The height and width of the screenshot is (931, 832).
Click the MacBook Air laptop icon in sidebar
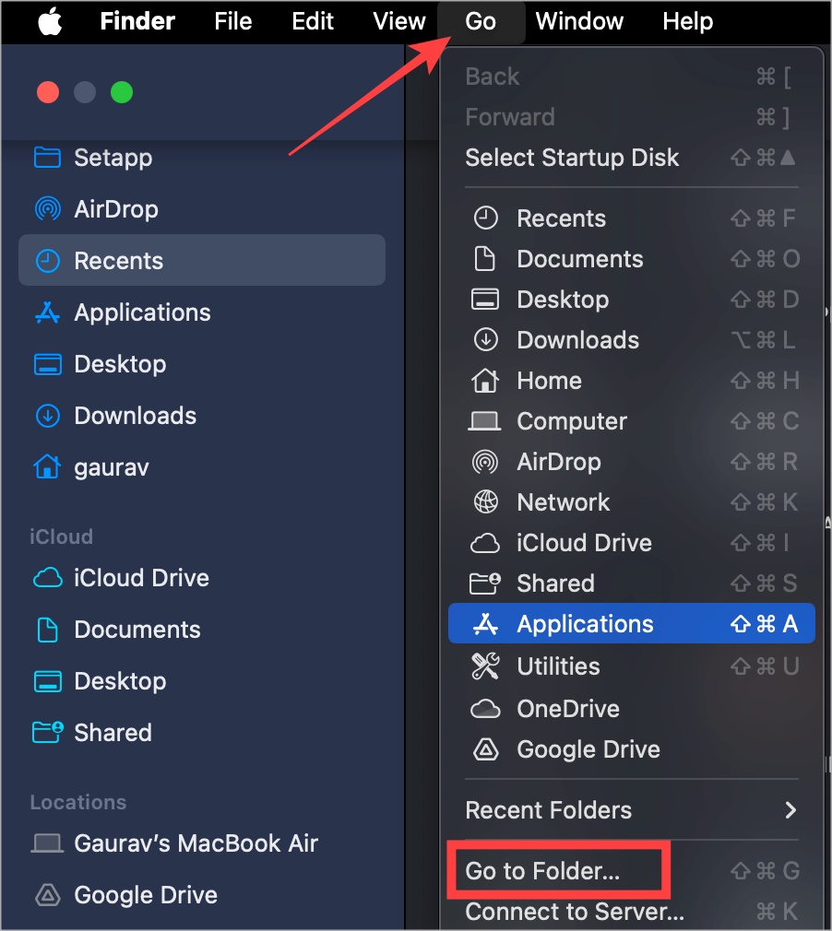pos(47,843)
